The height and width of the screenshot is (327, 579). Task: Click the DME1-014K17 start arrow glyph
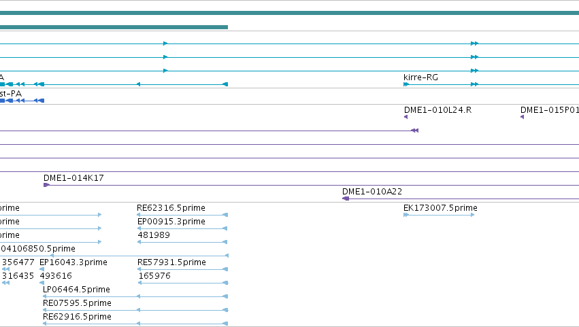coord(46,185)
